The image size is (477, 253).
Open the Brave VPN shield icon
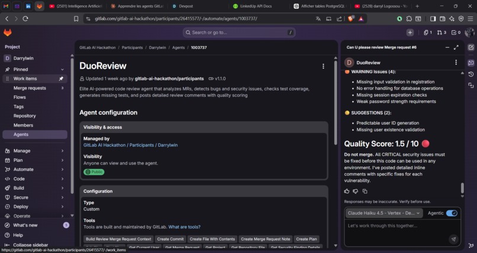tap(461, 18)
